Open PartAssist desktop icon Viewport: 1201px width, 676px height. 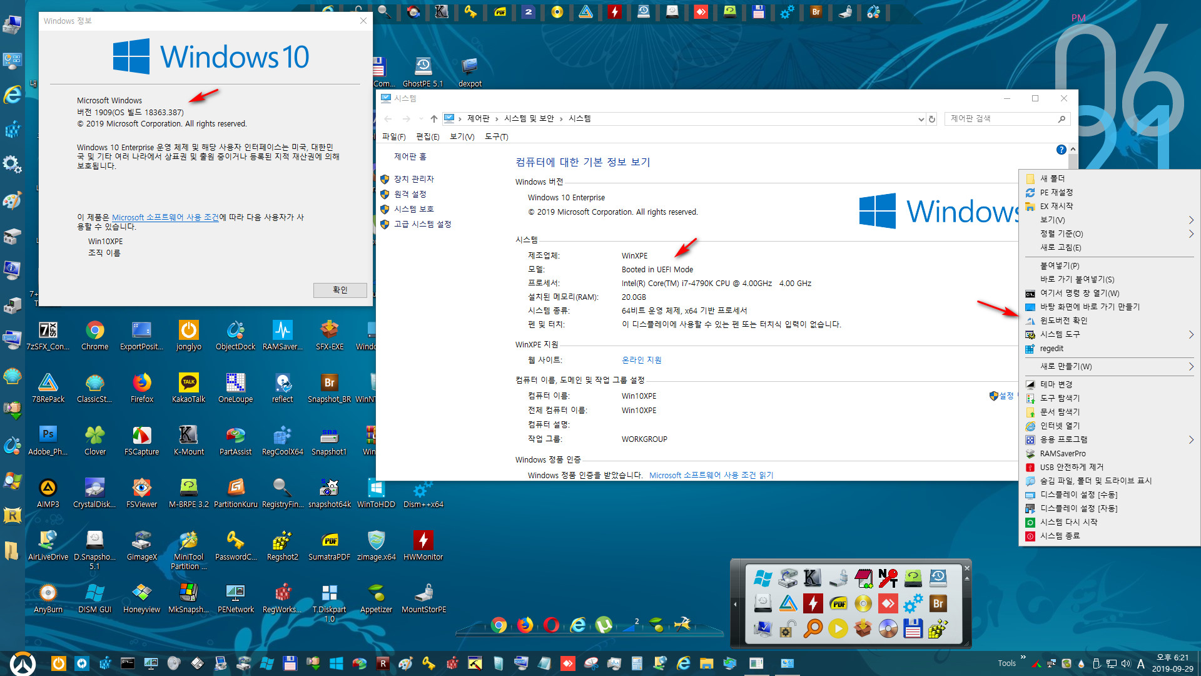[x=235, y=441]
